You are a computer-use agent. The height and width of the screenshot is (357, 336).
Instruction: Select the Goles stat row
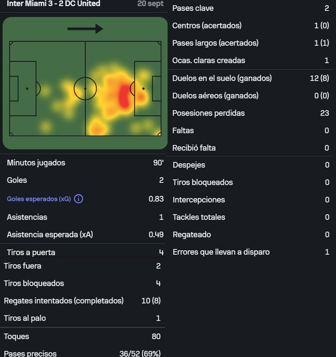(x=85, y=180)
